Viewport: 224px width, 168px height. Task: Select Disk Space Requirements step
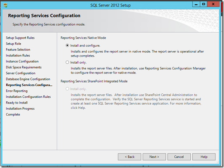pos(24,67)
